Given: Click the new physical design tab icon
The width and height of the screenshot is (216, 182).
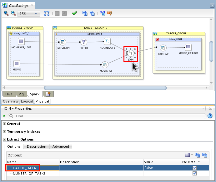Looking at the screenshot, I should click(x=48, y=94).
